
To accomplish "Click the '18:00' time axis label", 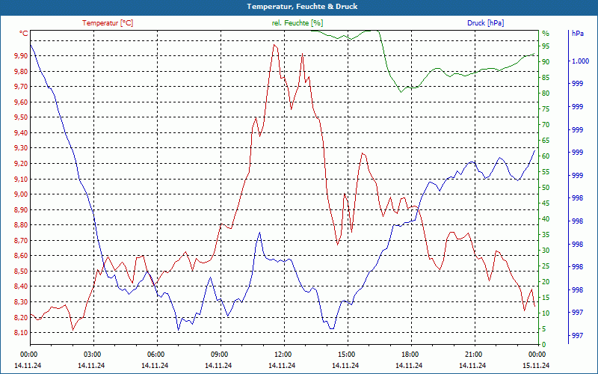I will pos(410,355).
